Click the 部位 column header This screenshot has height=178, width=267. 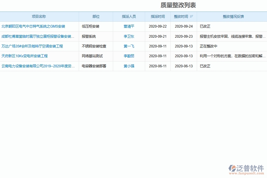pos(96,17)
